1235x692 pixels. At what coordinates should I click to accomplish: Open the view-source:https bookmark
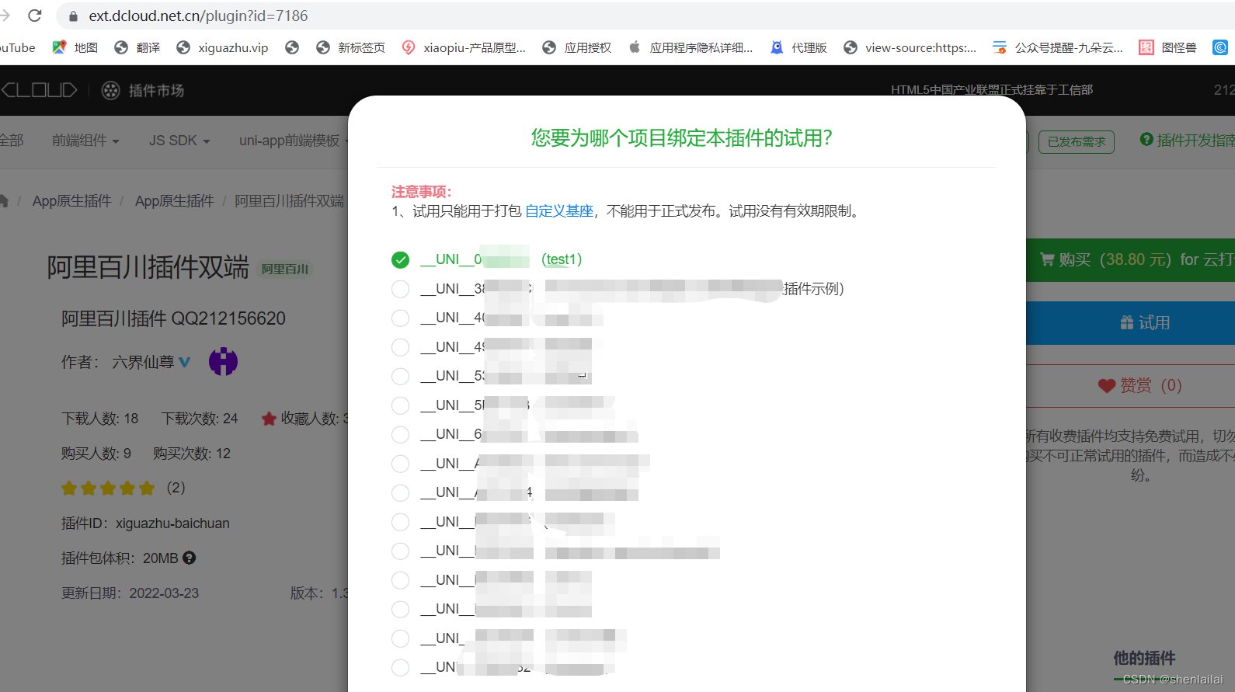tap(910, 47)
